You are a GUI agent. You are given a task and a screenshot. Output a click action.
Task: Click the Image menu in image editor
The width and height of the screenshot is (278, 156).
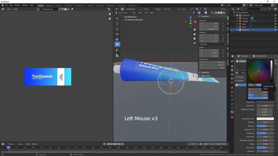pyautogui.click(x=16, y=9)
